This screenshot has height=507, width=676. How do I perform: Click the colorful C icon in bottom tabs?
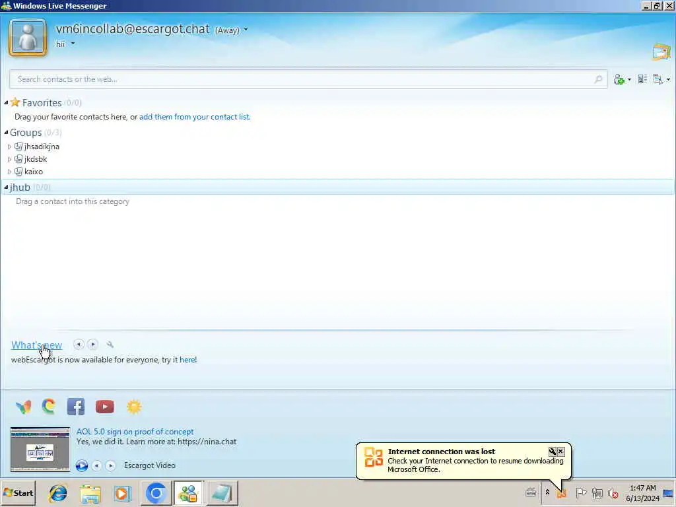tap(49, 406)
